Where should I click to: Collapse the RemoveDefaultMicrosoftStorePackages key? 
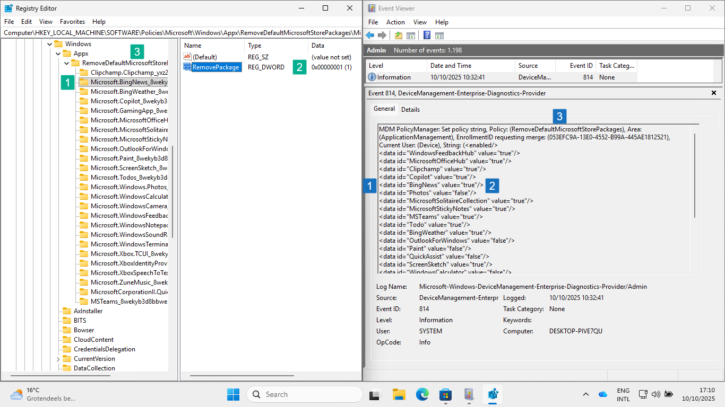(x=67, y=63)
